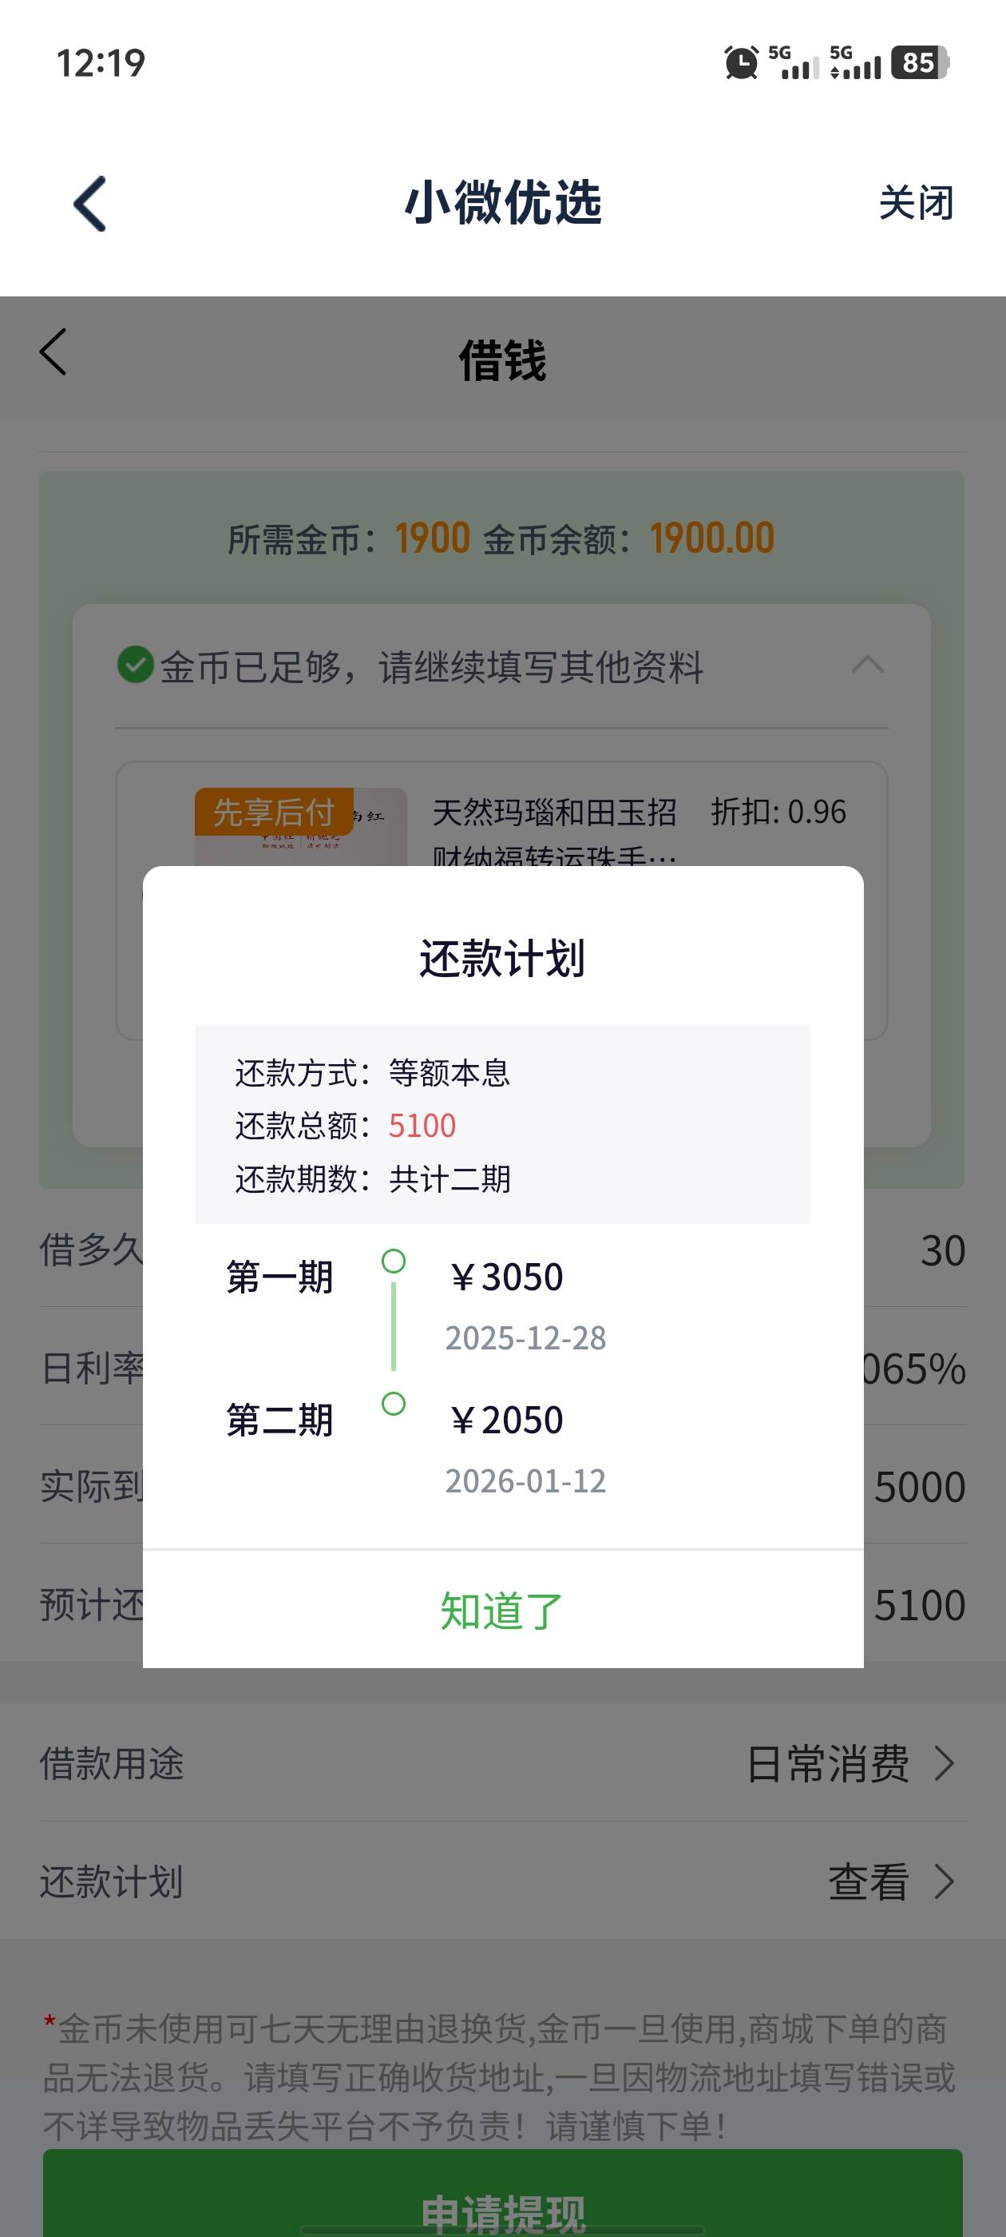Screen dimensions: 1006x2237
Task: Tap the first 5G signal strength icon
Action: [x=794, y=63]
